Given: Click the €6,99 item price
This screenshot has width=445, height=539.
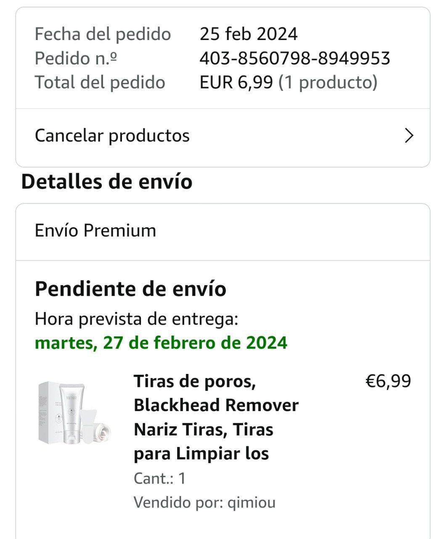Looking at the screenshot, I should [x=388, y=381].
